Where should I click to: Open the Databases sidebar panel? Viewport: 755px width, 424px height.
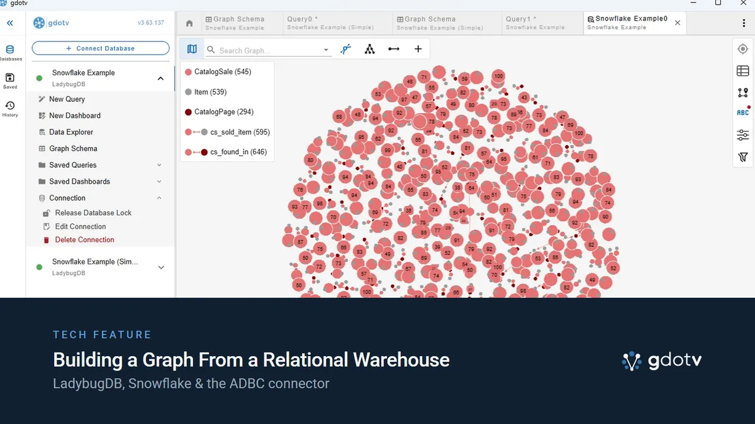pyautogui.click(x=10, y=53)
